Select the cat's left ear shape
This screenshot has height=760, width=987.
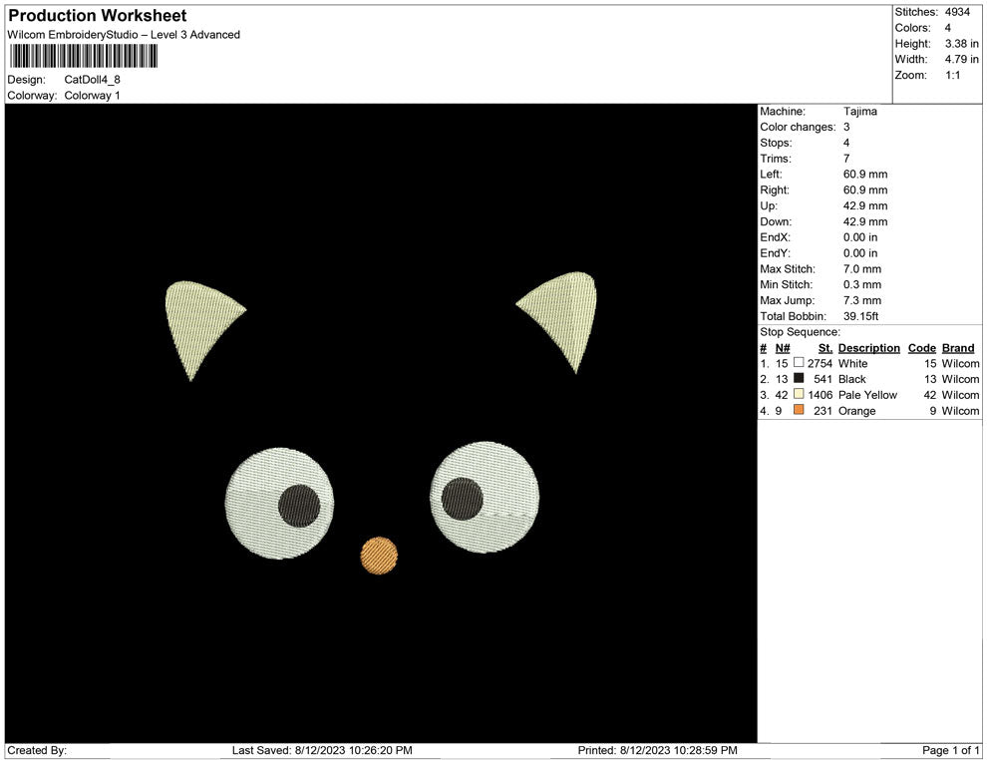tap(197, 321)
